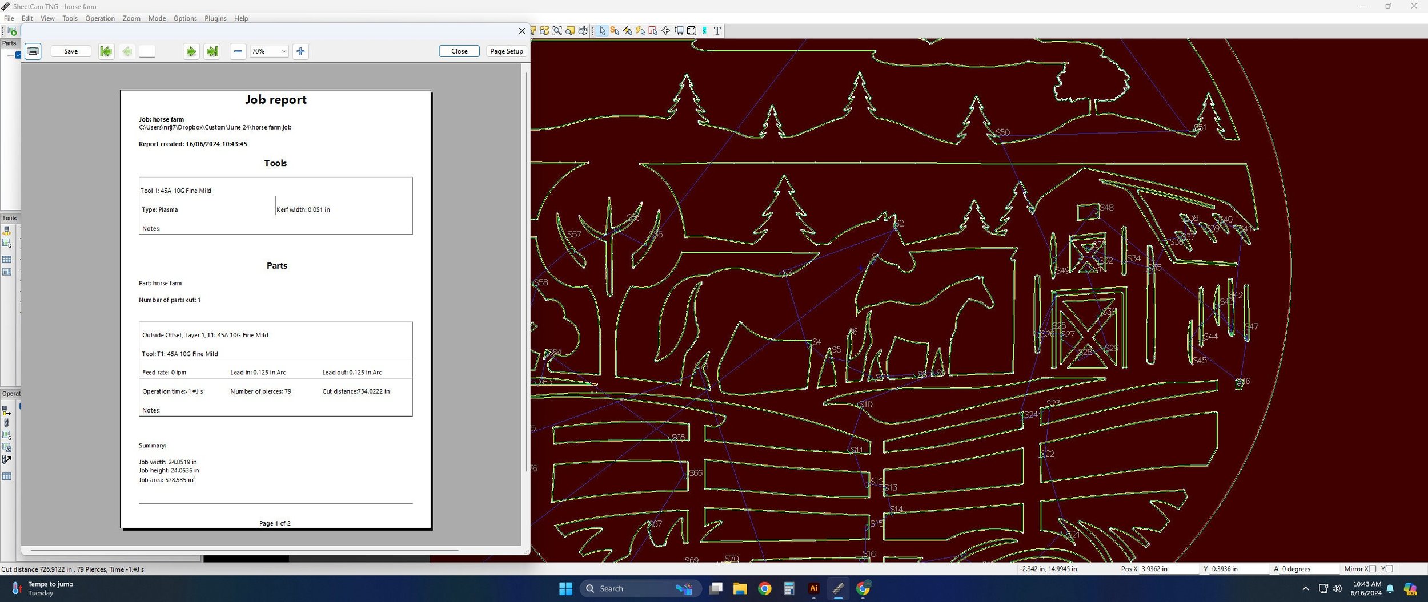Open the File menu
The image size is (1428, 602).
(9, 18)
